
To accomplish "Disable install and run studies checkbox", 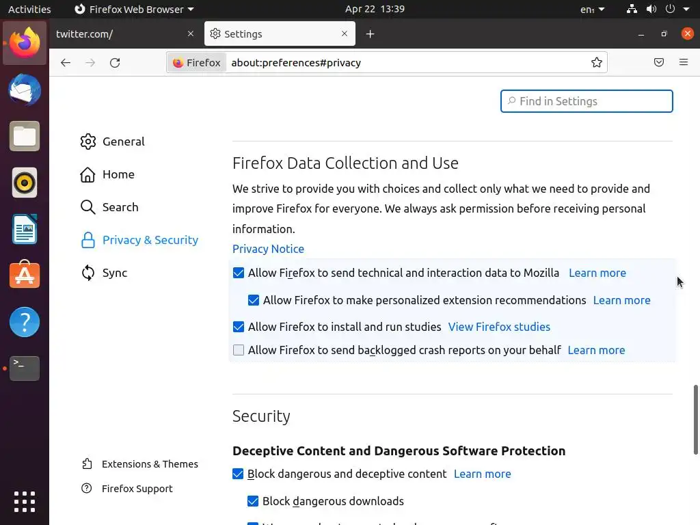I will [x=239, y=327].
